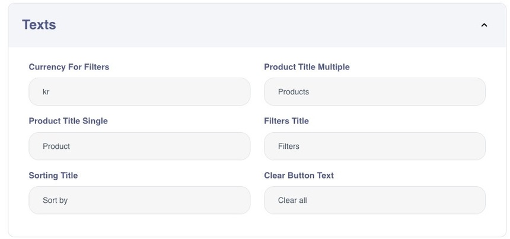The height and width of the screenshot is (239, 510).
Task: Click the "Clear Button Text" label
Action: click(299, 176)
